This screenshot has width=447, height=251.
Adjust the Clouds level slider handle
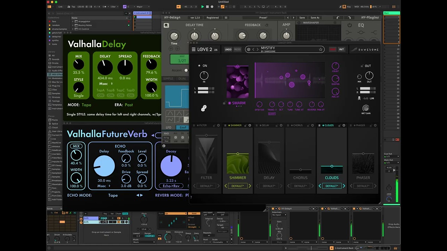click(x=332, y=166)
